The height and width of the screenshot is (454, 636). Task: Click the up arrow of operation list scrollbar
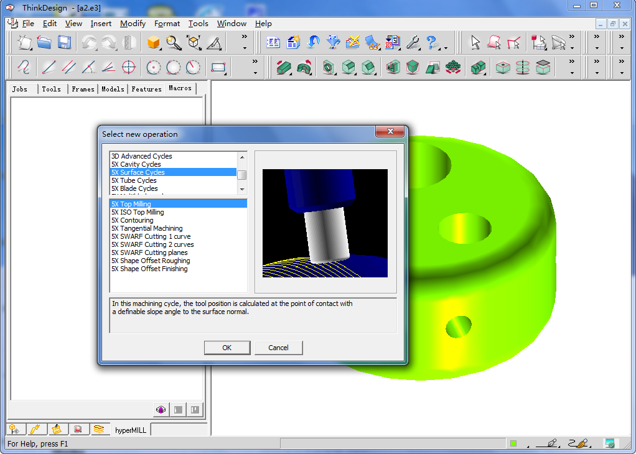242,157
